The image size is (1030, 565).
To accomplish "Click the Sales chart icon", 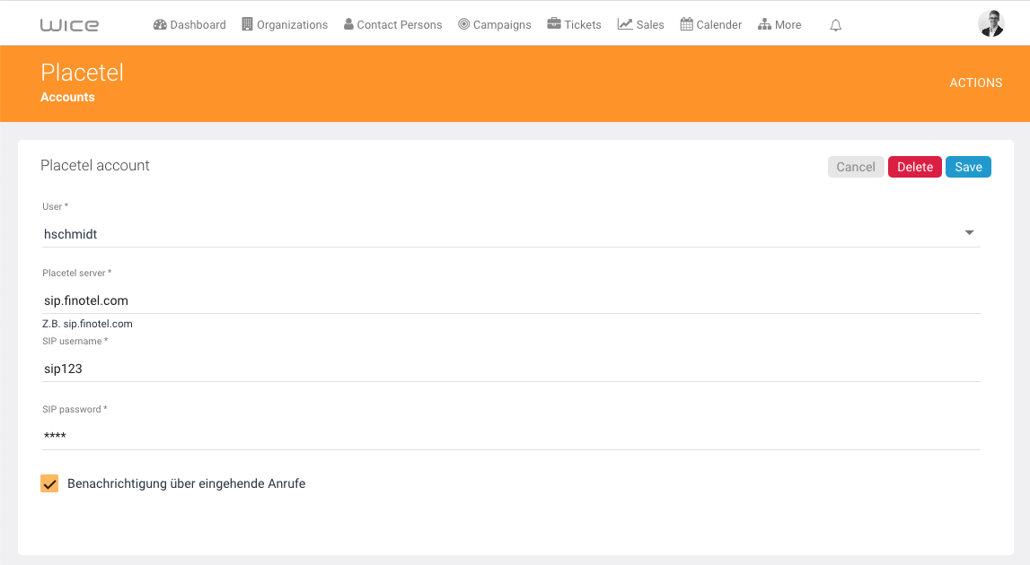I will pyautogui.click(x=625, y=24).
